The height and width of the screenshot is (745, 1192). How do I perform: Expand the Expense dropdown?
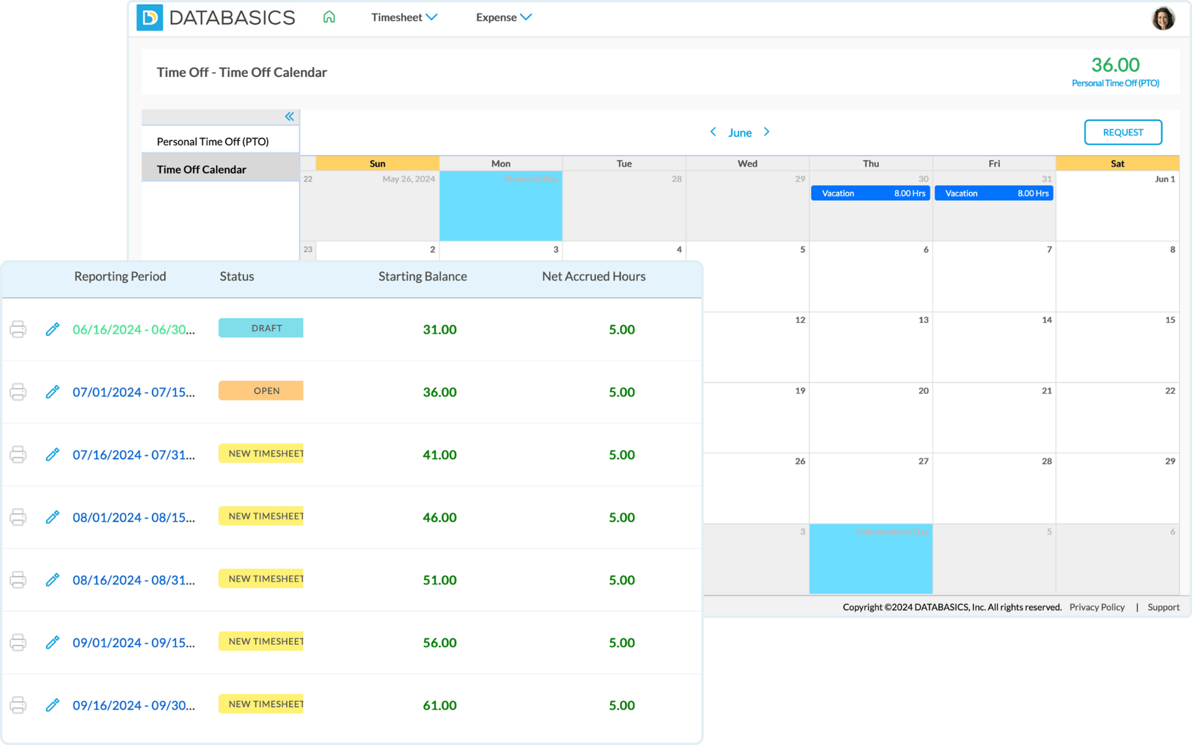point(504,17)
